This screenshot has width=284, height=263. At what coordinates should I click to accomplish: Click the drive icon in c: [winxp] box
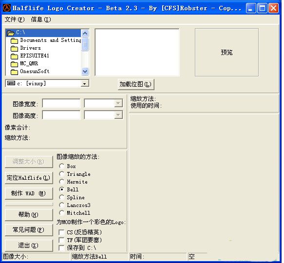11,83
